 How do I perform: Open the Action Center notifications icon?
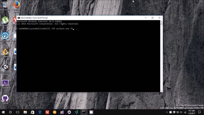tap(199, 112)
